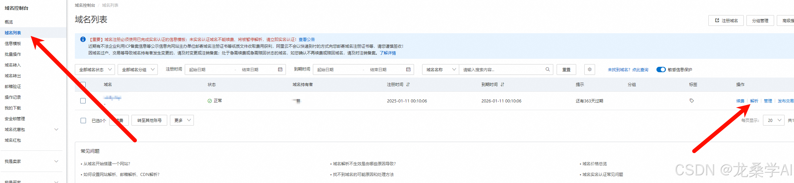The height and width of the screenshot is (183, 794).
Task: Tick the checkbox on the domain row
Action: pyautogui.click(x=83, y=101)
